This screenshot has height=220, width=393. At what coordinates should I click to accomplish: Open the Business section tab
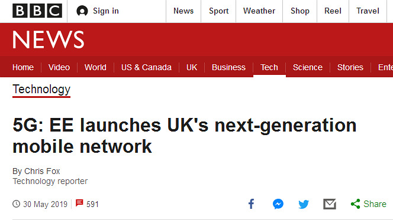pos(228,67)
